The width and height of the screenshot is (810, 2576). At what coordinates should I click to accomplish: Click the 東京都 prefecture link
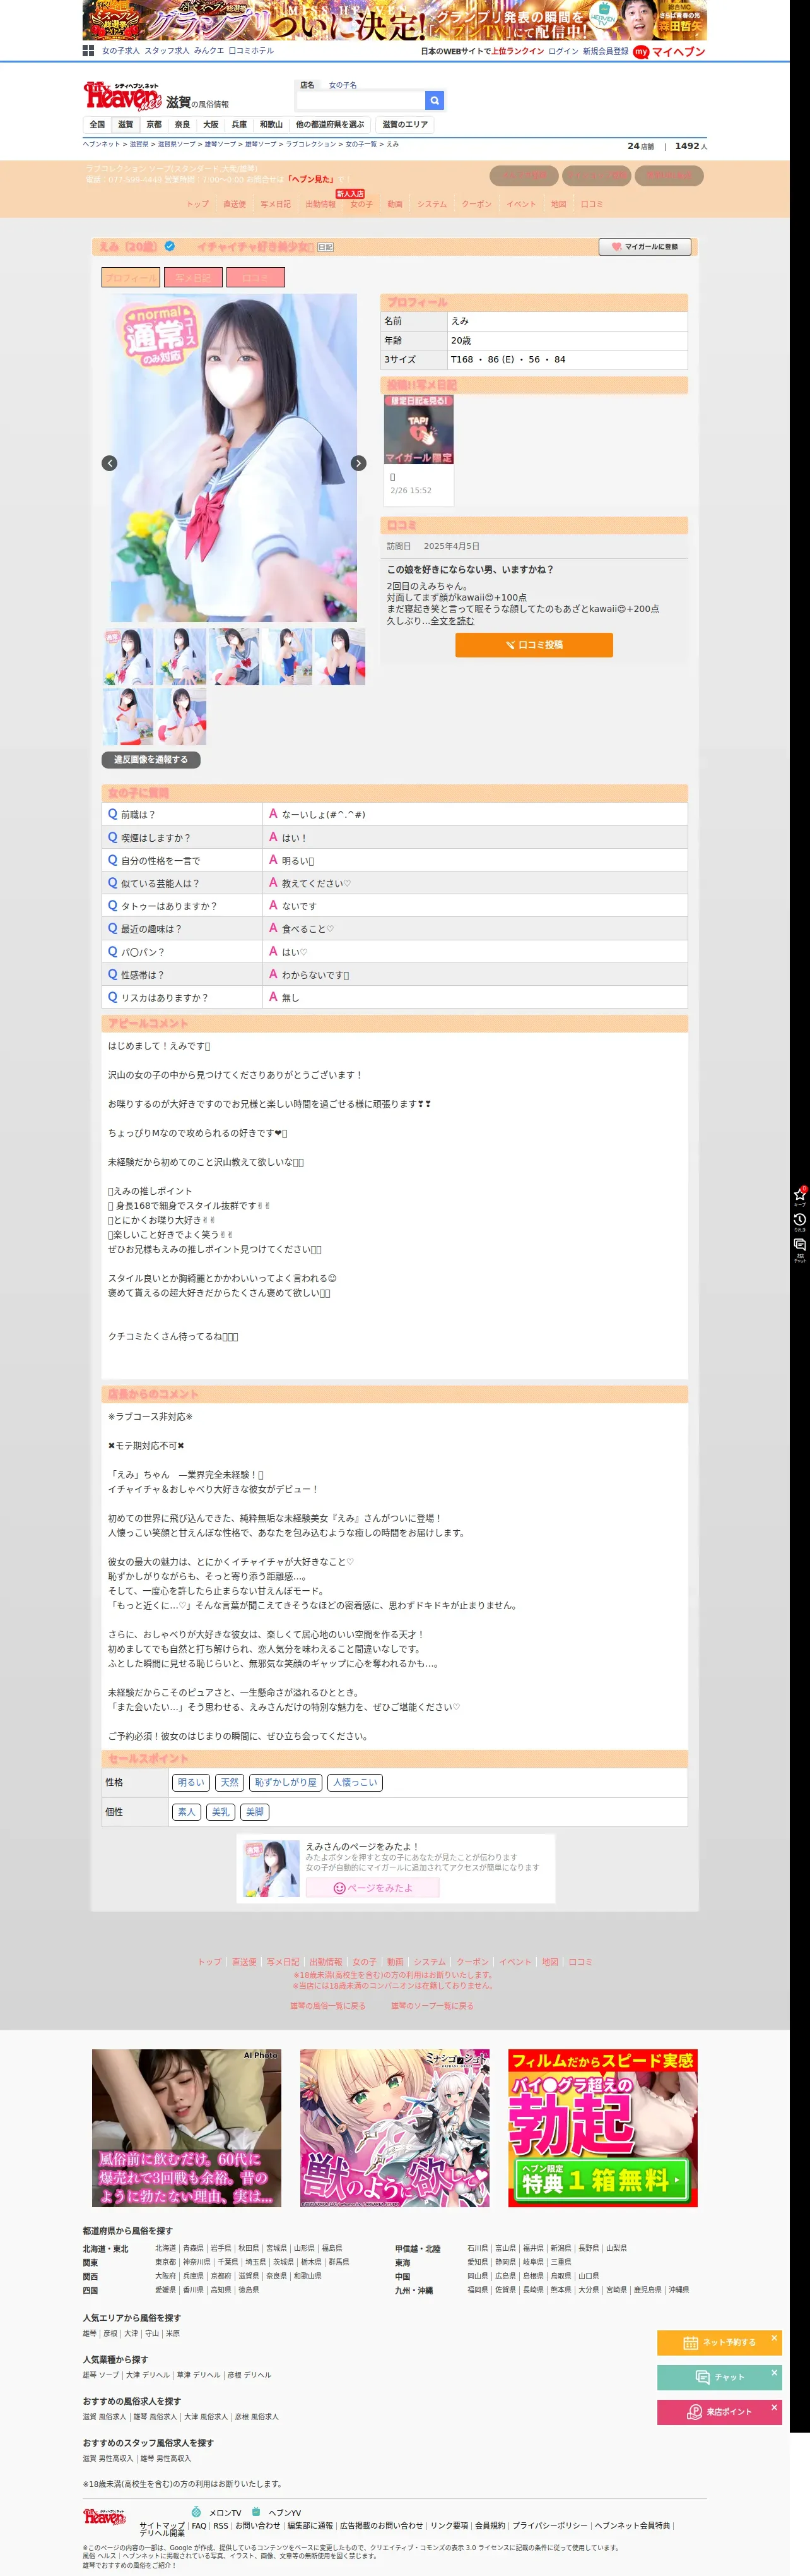pos(166,2262)
